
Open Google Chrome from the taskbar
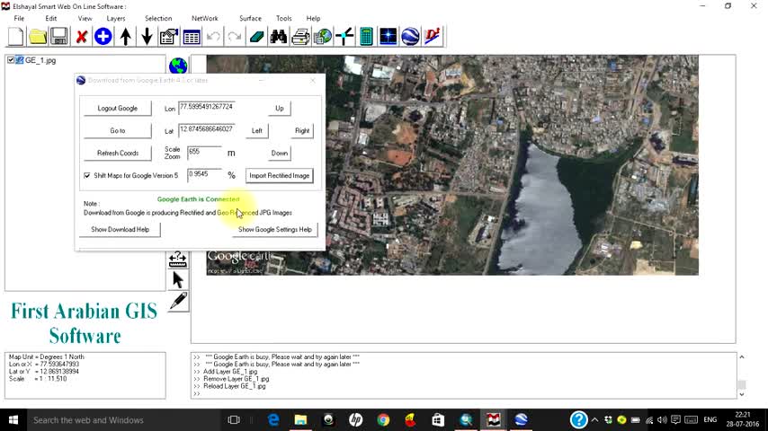[383, 419]
